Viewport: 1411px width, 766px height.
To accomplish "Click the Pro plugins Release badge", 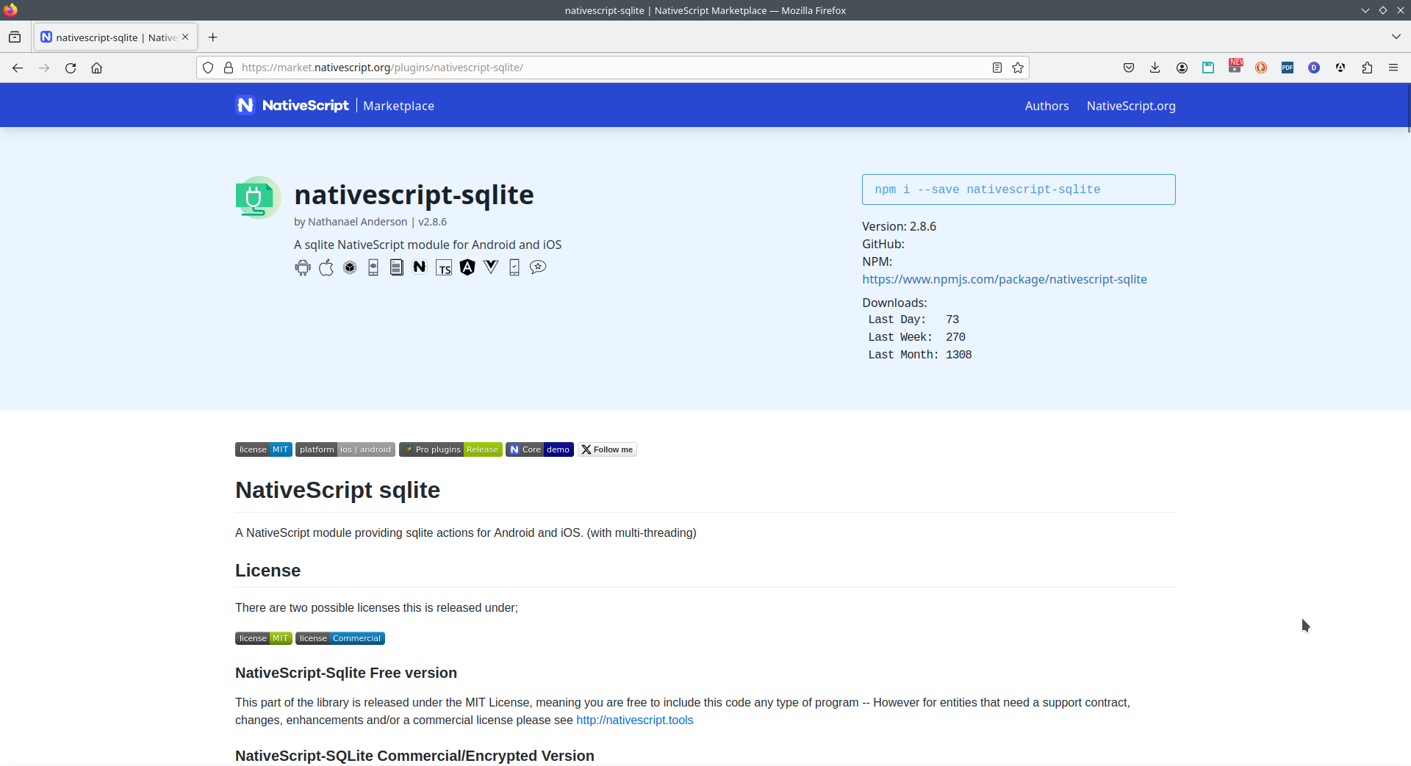I will (x=450, y=449).
